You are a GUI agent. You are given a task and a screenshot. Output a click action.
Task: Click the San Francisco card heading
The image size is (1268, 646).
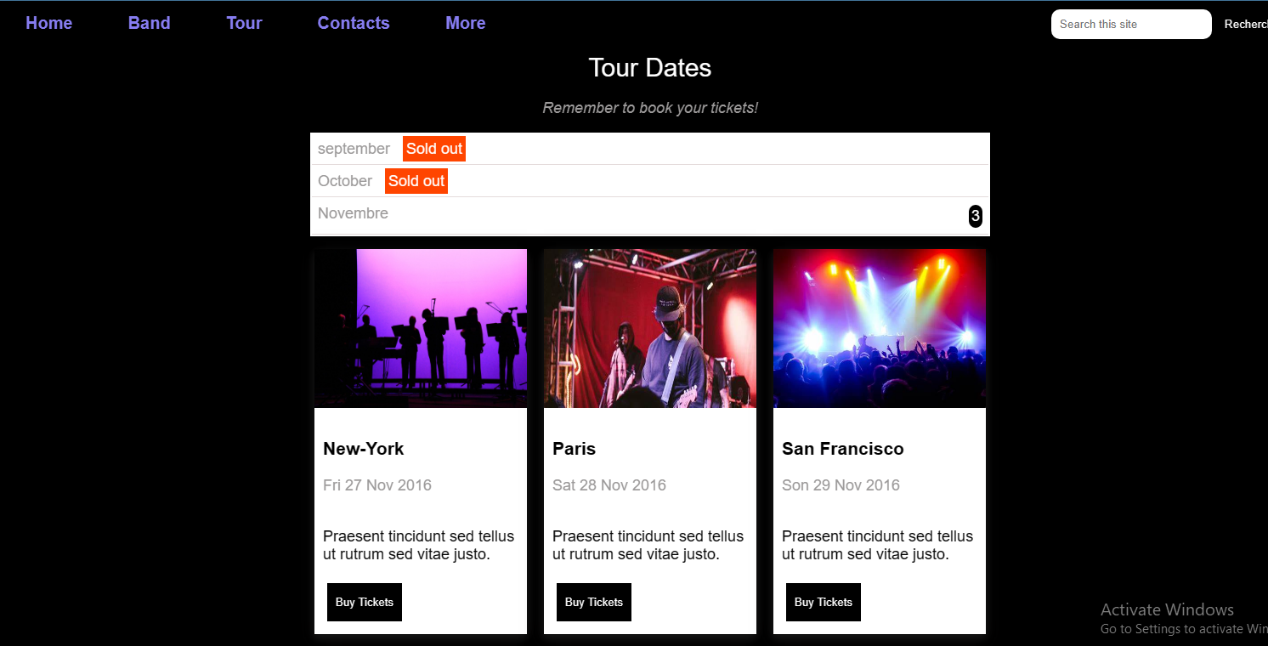842,449
